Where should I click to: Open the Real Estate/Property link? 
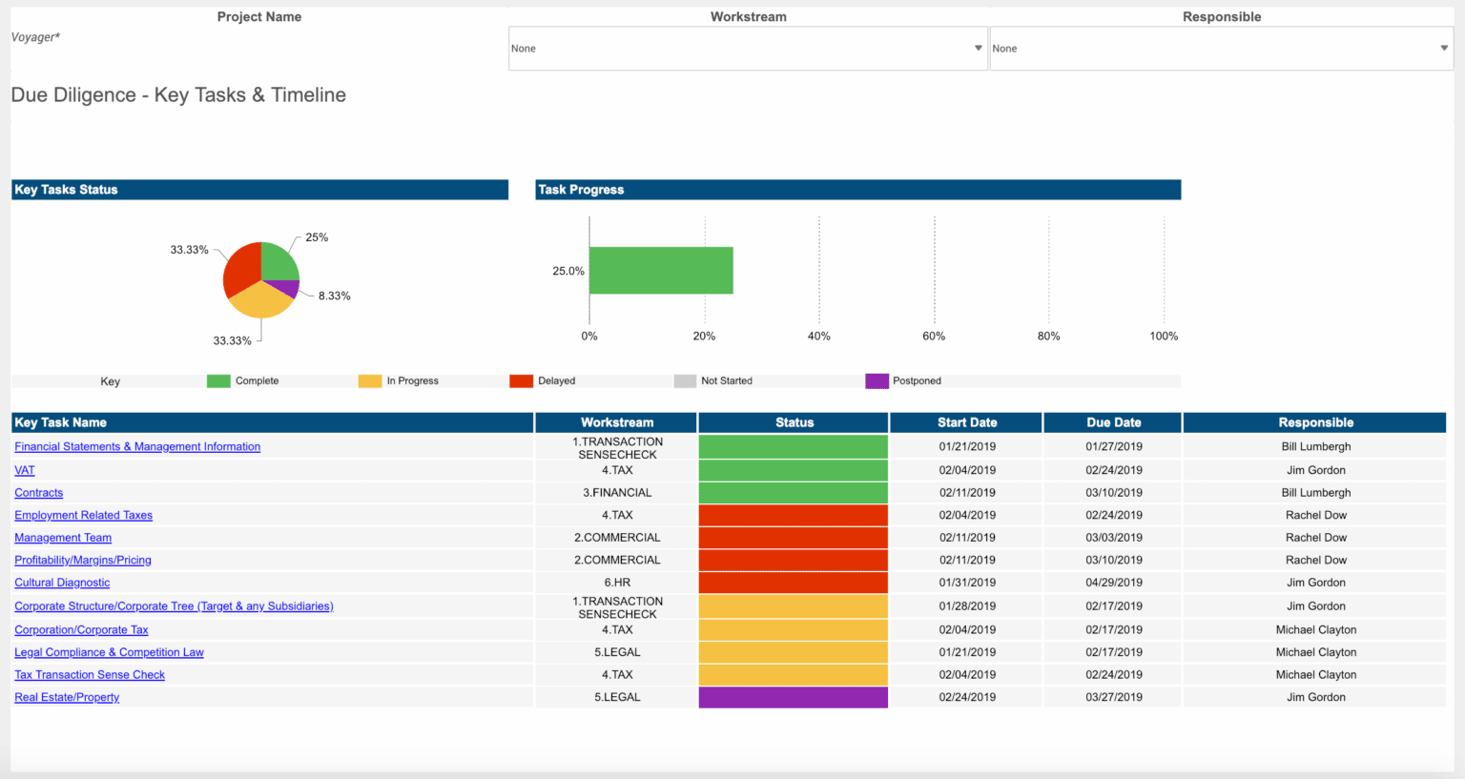(x=67, y=698)
